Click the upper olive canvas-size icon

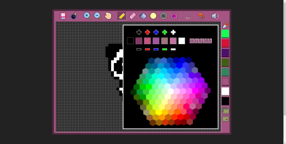click(x=225, y=110)
